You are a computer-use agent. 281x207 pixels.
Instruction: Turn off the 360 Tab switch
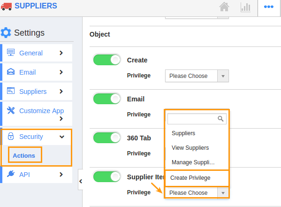(107, 138)
